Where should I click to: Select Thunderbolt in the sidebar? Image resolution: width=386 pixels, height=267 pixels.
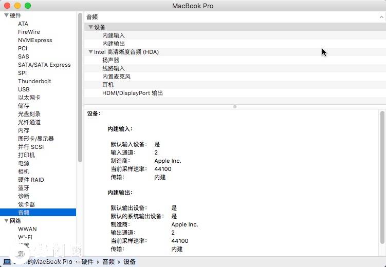[34, 81]
